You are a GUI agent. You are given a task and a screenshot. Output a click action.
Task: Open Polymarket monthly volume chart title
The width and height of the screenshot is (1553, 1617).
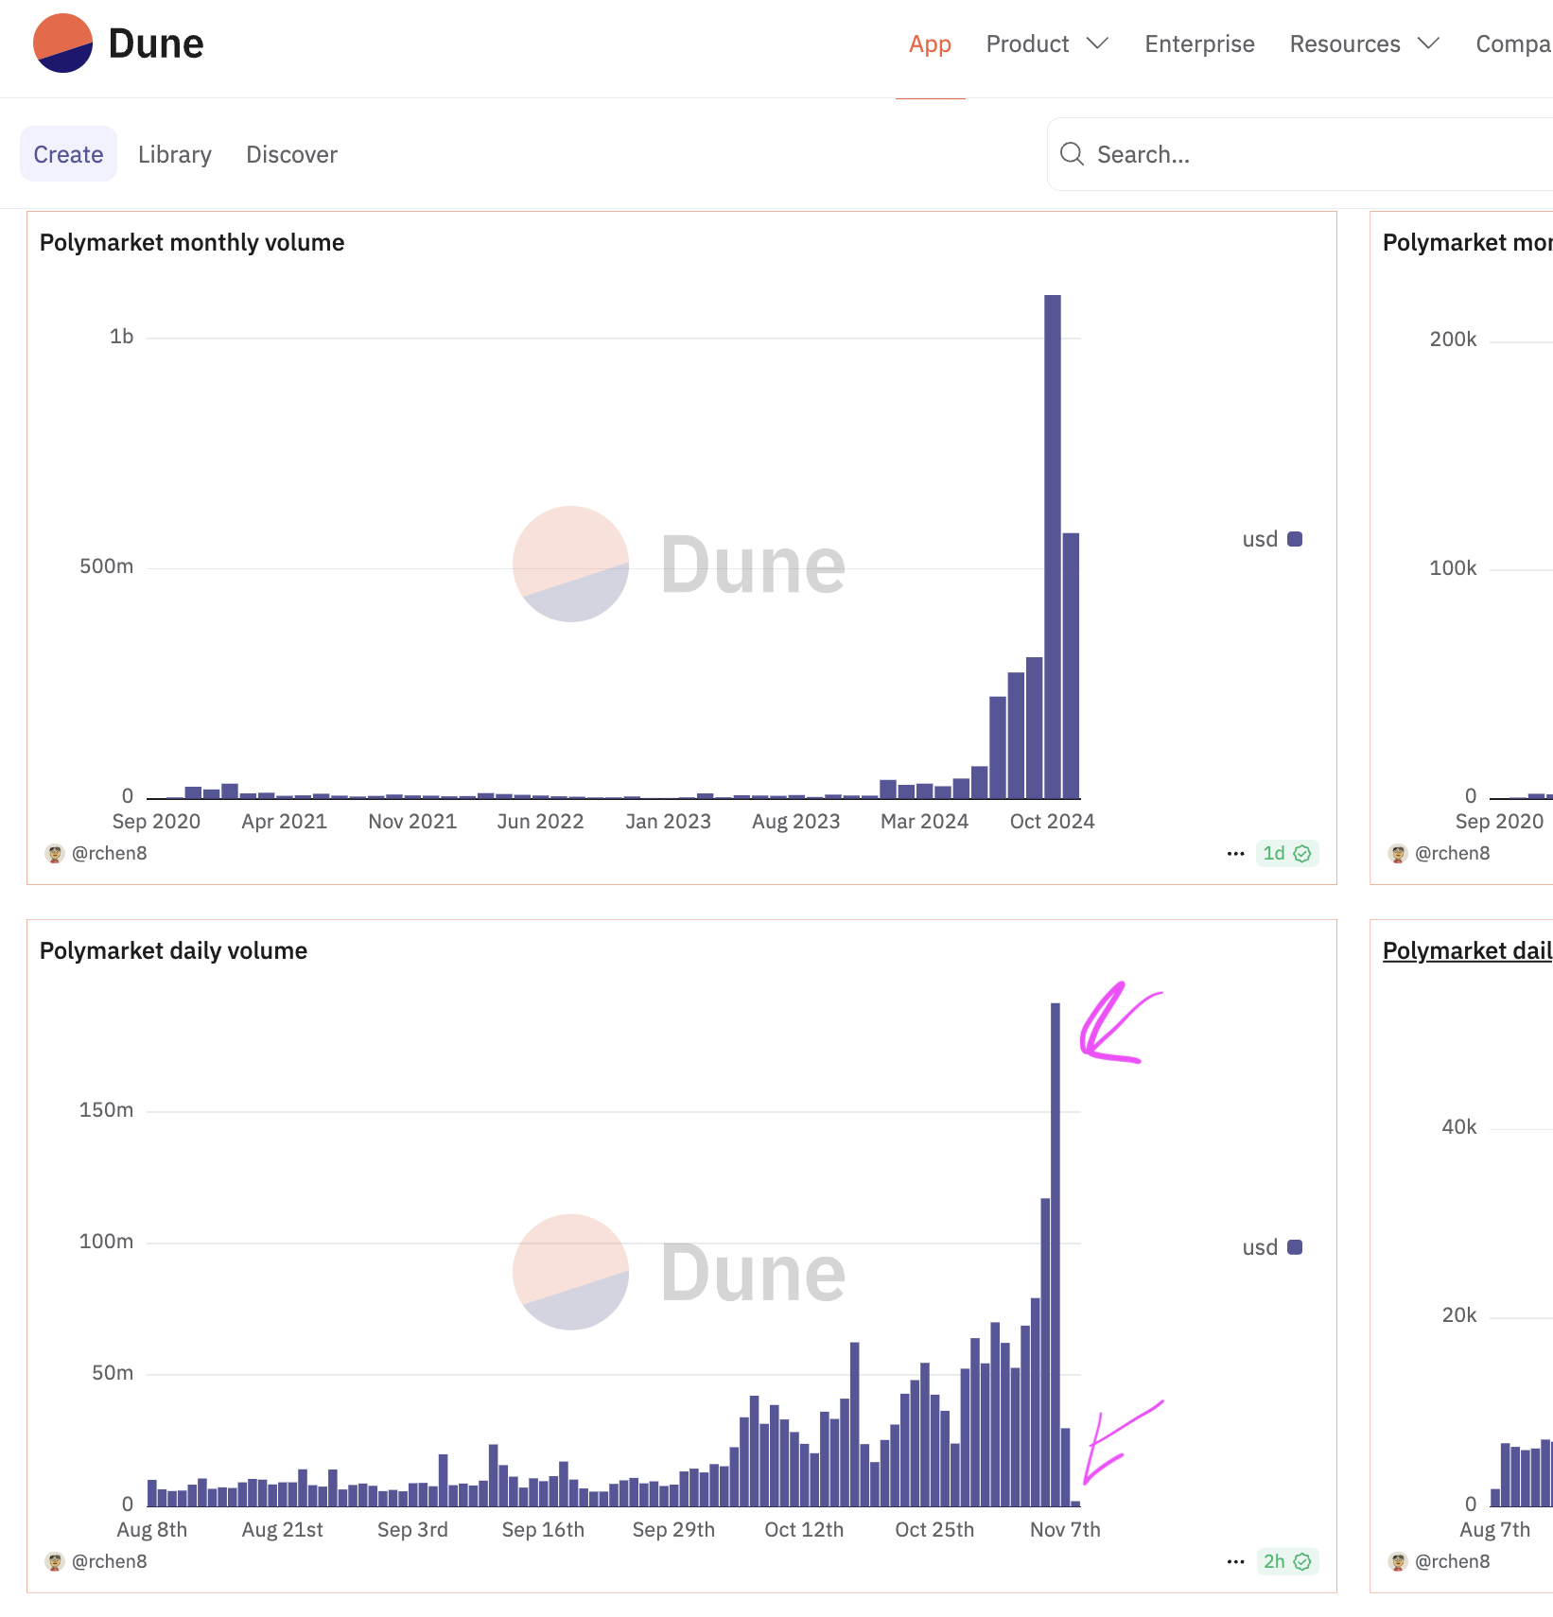click(x=192, y=243)
